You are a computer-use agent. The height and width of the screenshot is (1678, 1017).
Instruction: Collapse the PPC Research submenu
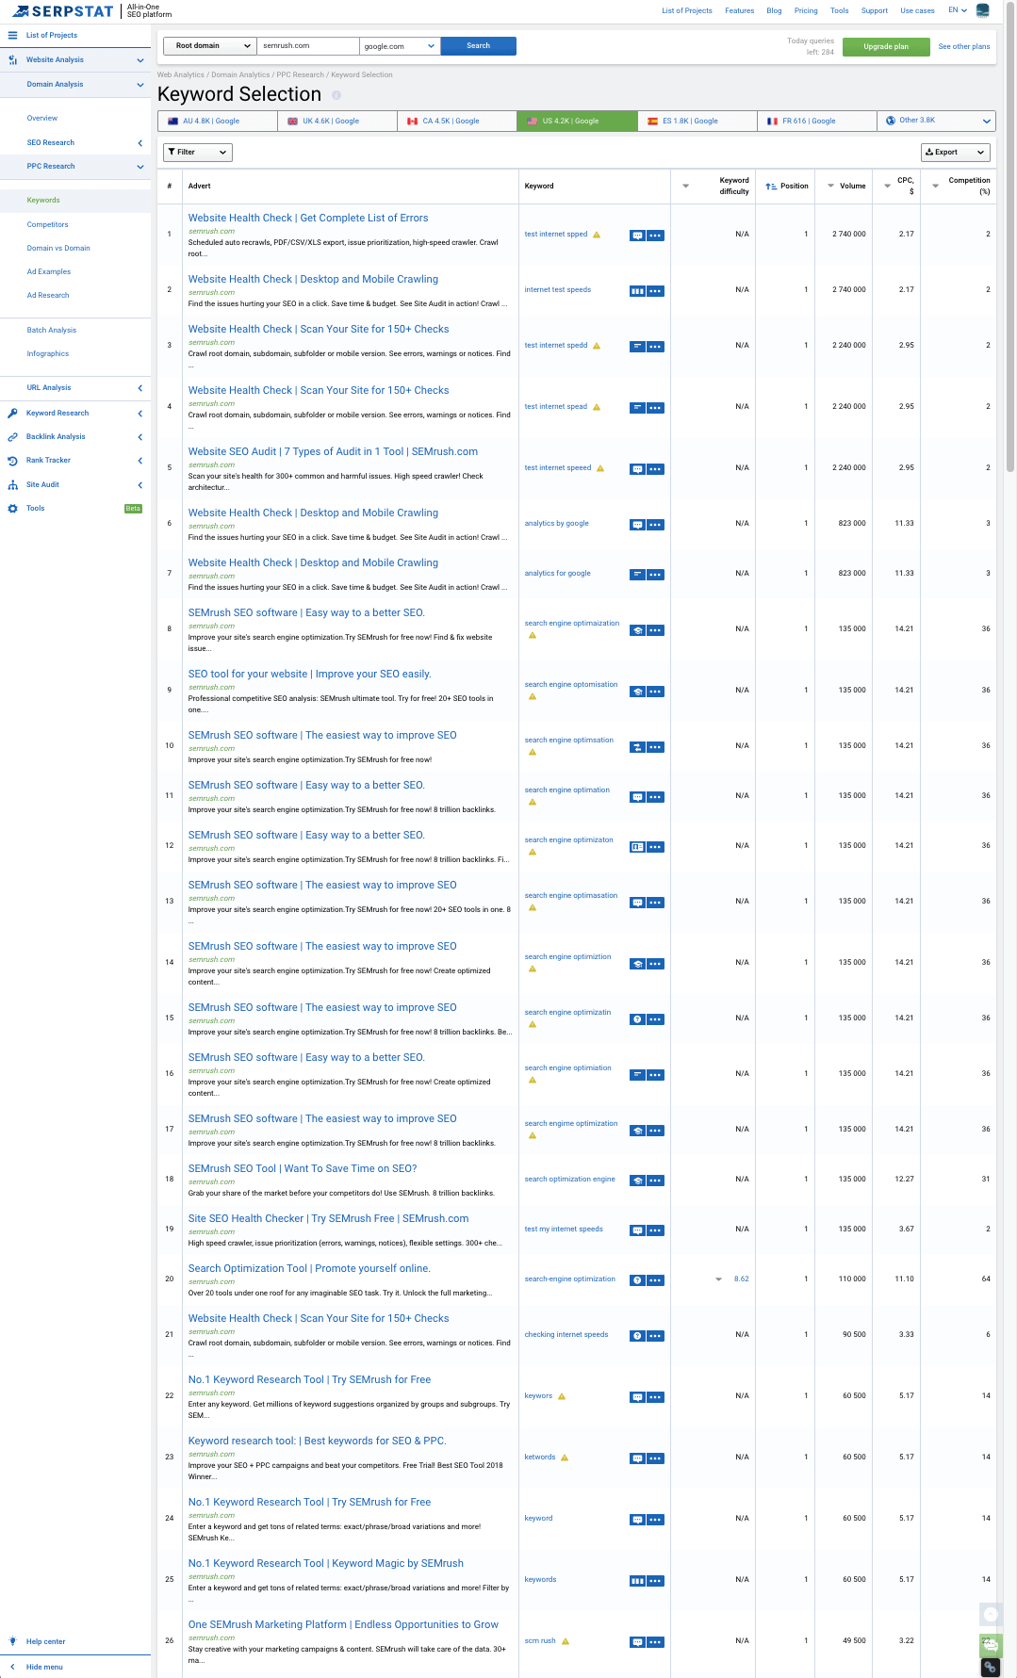pos(140,167)
